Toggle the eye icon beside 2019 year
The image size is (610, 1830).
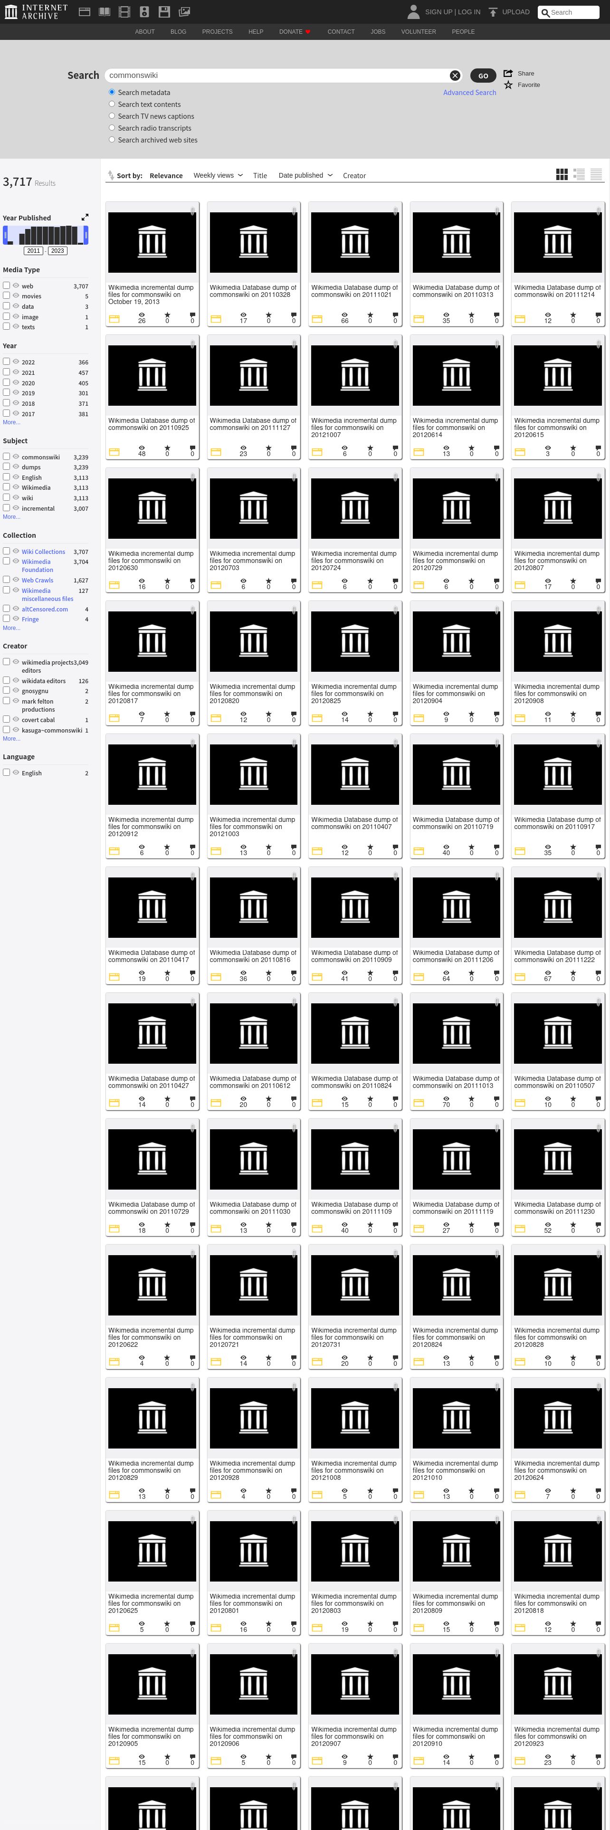point(16,392)
